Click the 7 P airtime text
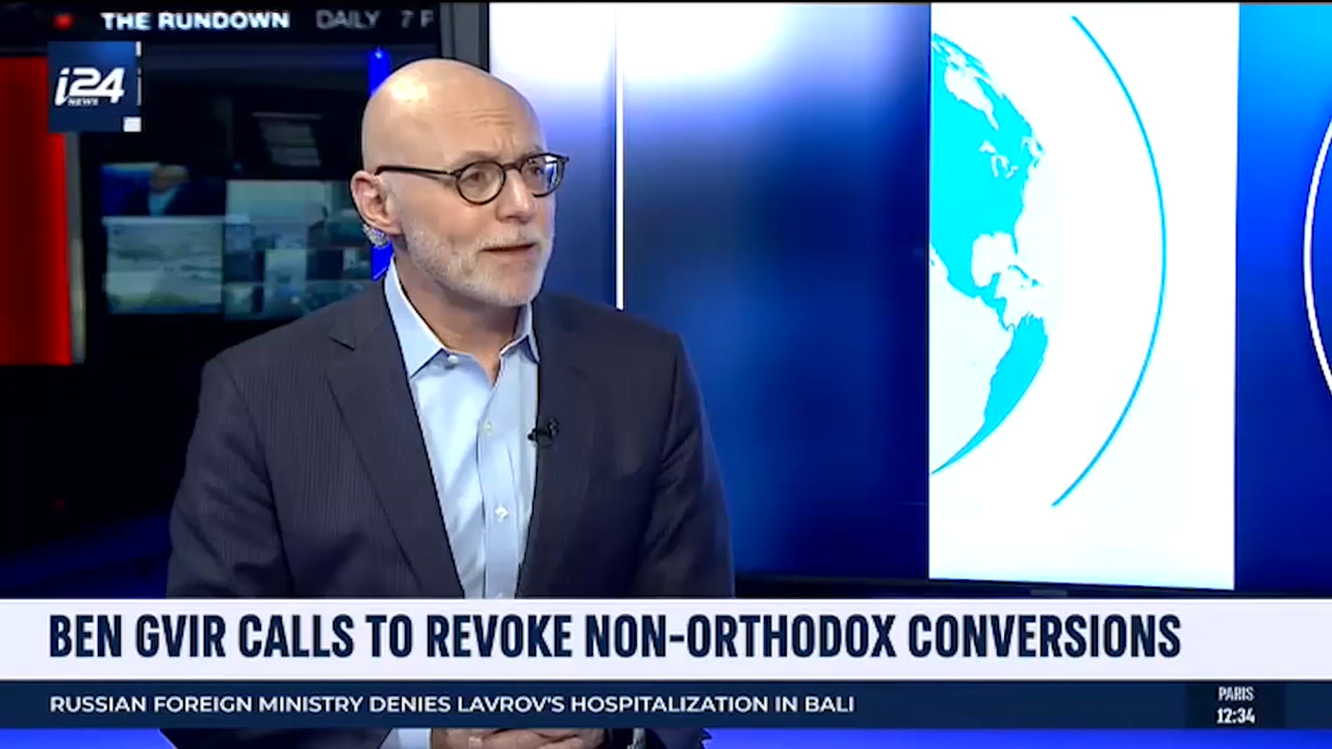Screen dimensions: 1332x749 (x=416, y=20)
